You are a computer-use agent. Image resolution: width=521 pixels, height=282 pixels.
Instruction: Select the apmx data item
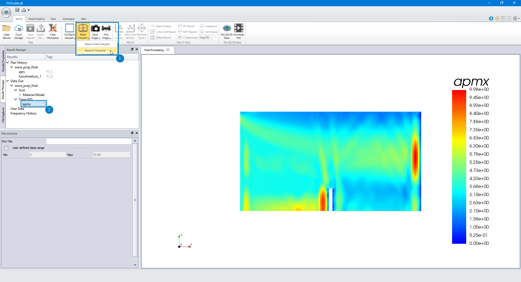tap(34, 104)
